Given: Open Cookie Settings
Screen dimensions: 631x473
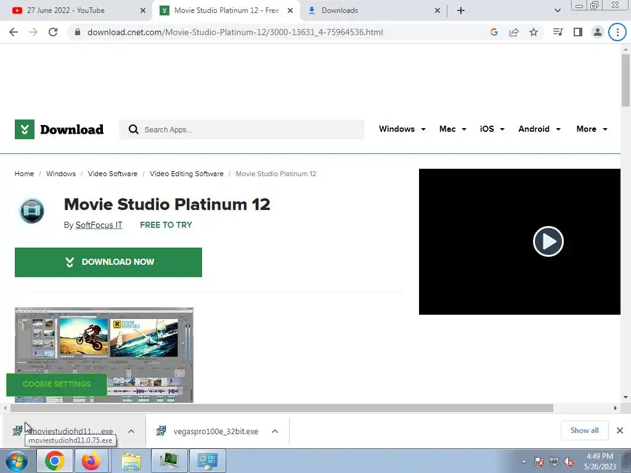Looking at the screenshot, I should [x=56, y=384].
